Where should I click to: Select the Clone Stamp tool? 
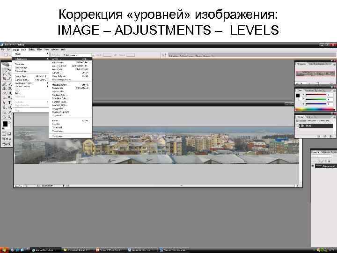click(4, 88)
